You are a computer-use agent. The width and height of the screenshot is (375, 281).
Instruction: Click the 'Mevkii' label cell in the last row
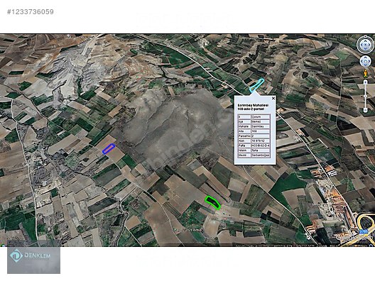coord(244,155)
